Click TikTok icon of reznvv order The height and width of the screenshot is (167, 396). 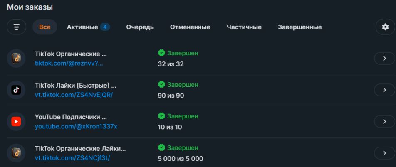pyautogui.click(x=16, y=59)
